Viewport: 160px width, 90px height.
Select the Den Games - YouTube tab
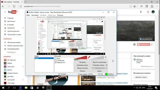click(x=12, y=2)
